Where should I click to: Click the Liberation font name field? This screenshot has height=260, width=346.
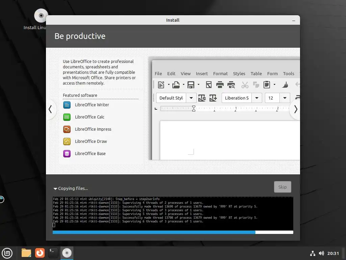pos(237,98)
